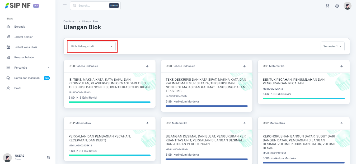Click arrow on UB 2 Matematika K13 card
356x164 pixels.
[147, 123]
